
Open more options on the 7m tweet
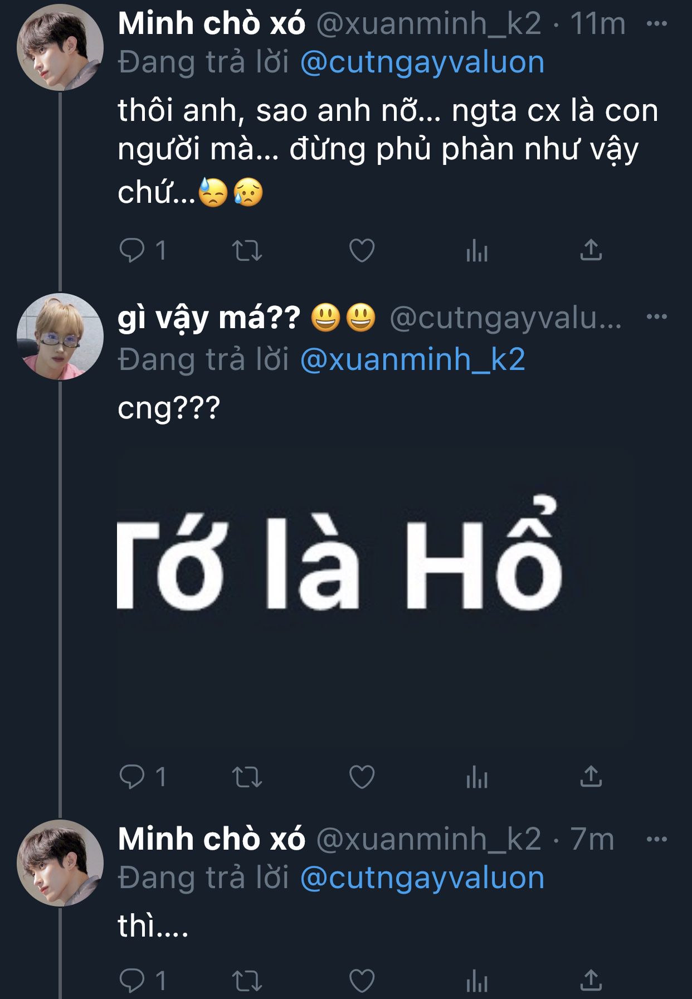[656, 839]
